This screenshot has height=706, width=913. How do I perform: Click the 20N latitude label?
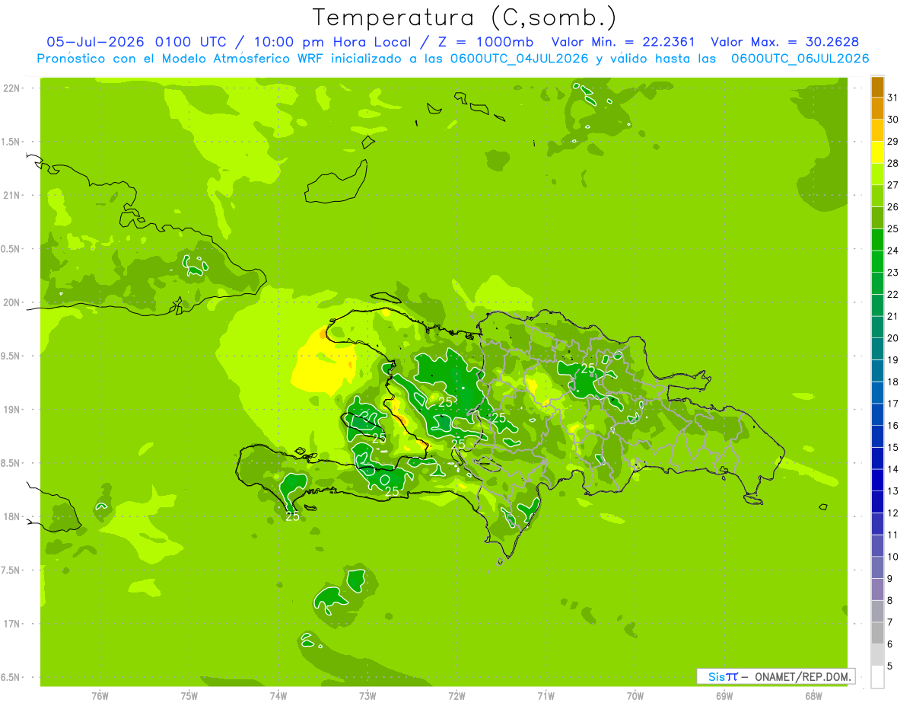click(x=13, y=302)
